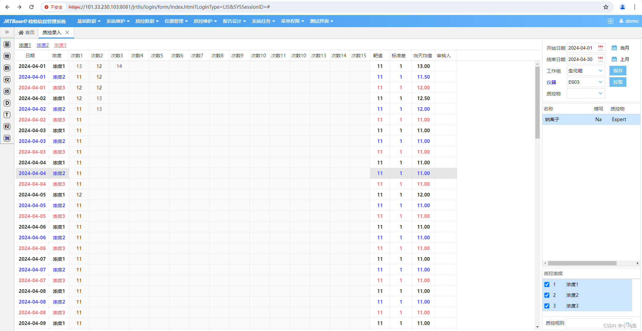Click the grid layout icon in header
Viewport: 642px width, 331px height.
click(x=611, y=21)
